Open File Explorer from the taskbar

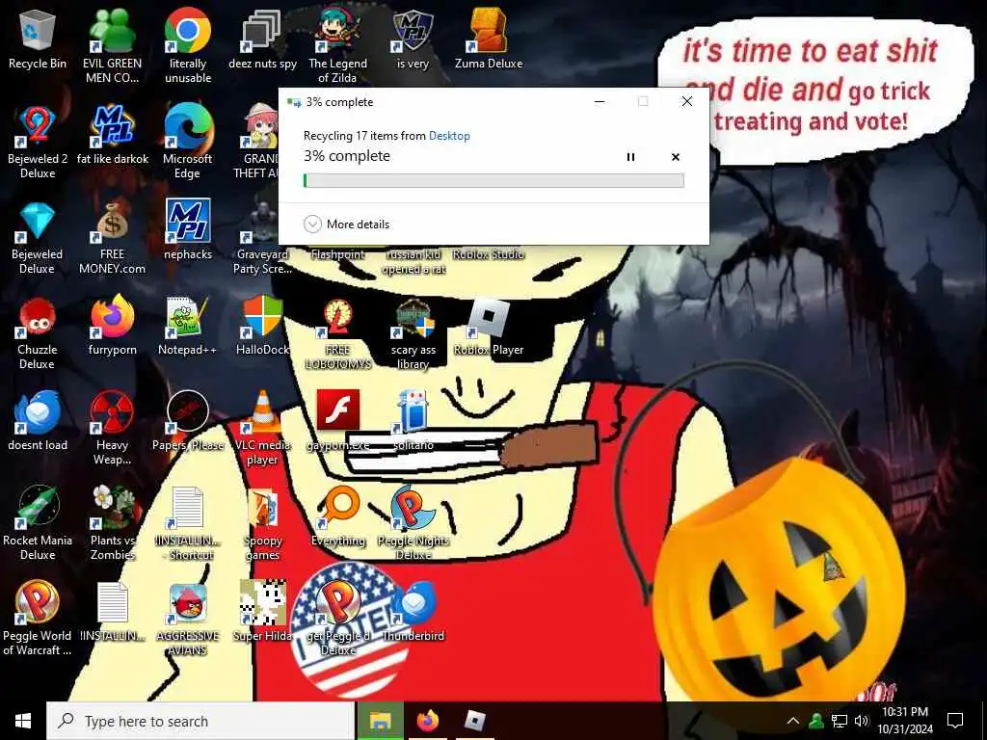tap(380, 721)
